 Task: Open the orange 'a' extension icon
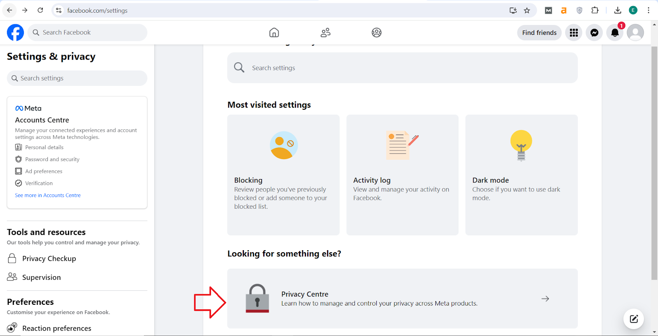coord(564,10)
